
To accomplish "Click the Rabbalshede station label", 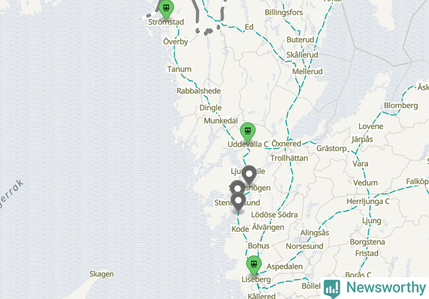I will 199,91.
